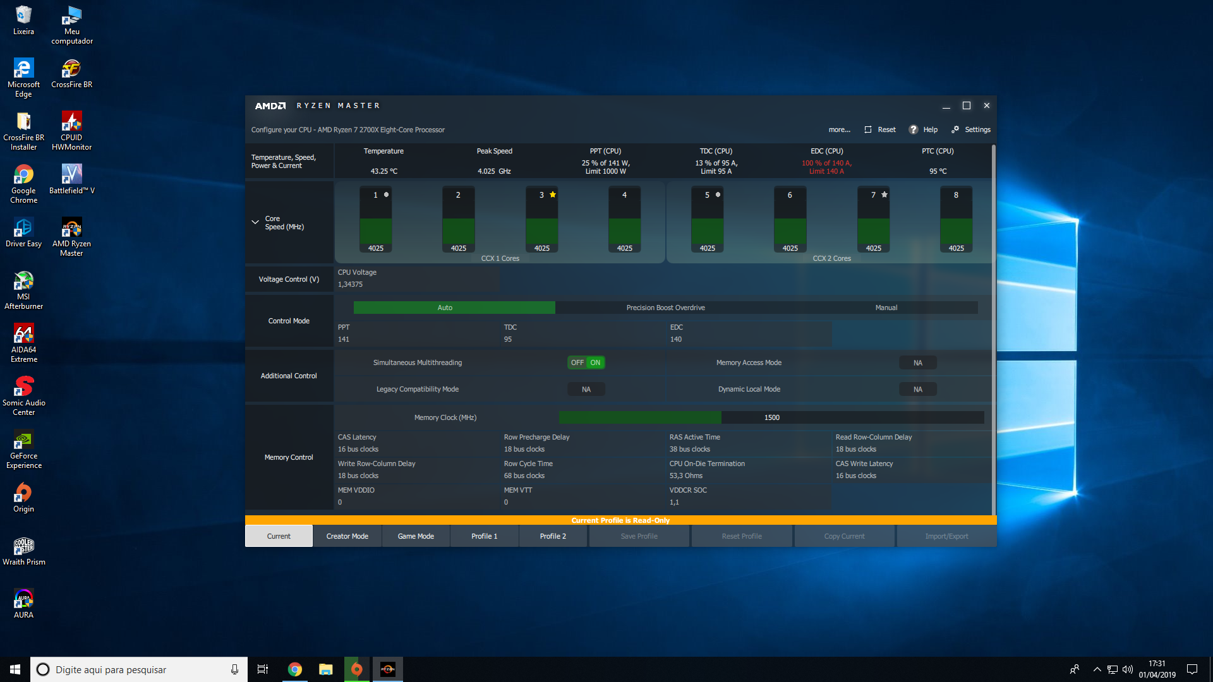Launch AMD Ryzen Master desktop shortcut
This screenshot has width=1213, height=682.
point(71,237)
